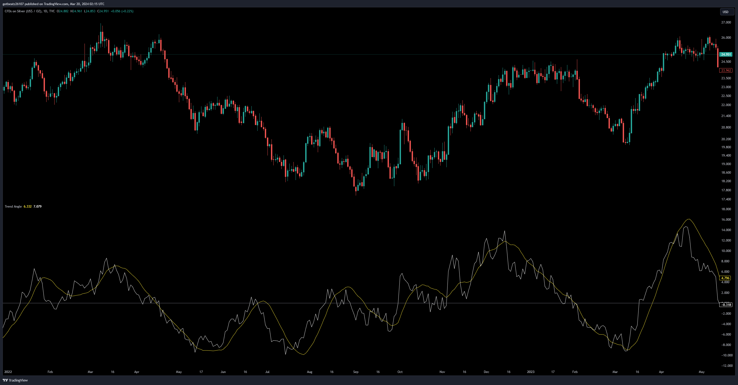Click the white 7.079 Trend Angle value

point(37,206)
